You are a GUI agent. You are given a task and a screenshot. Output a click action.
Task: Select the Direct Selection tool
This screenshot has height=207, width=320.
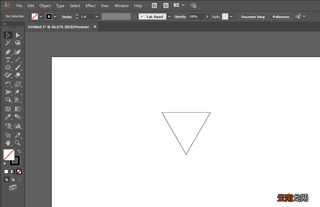tap(18, 35)
